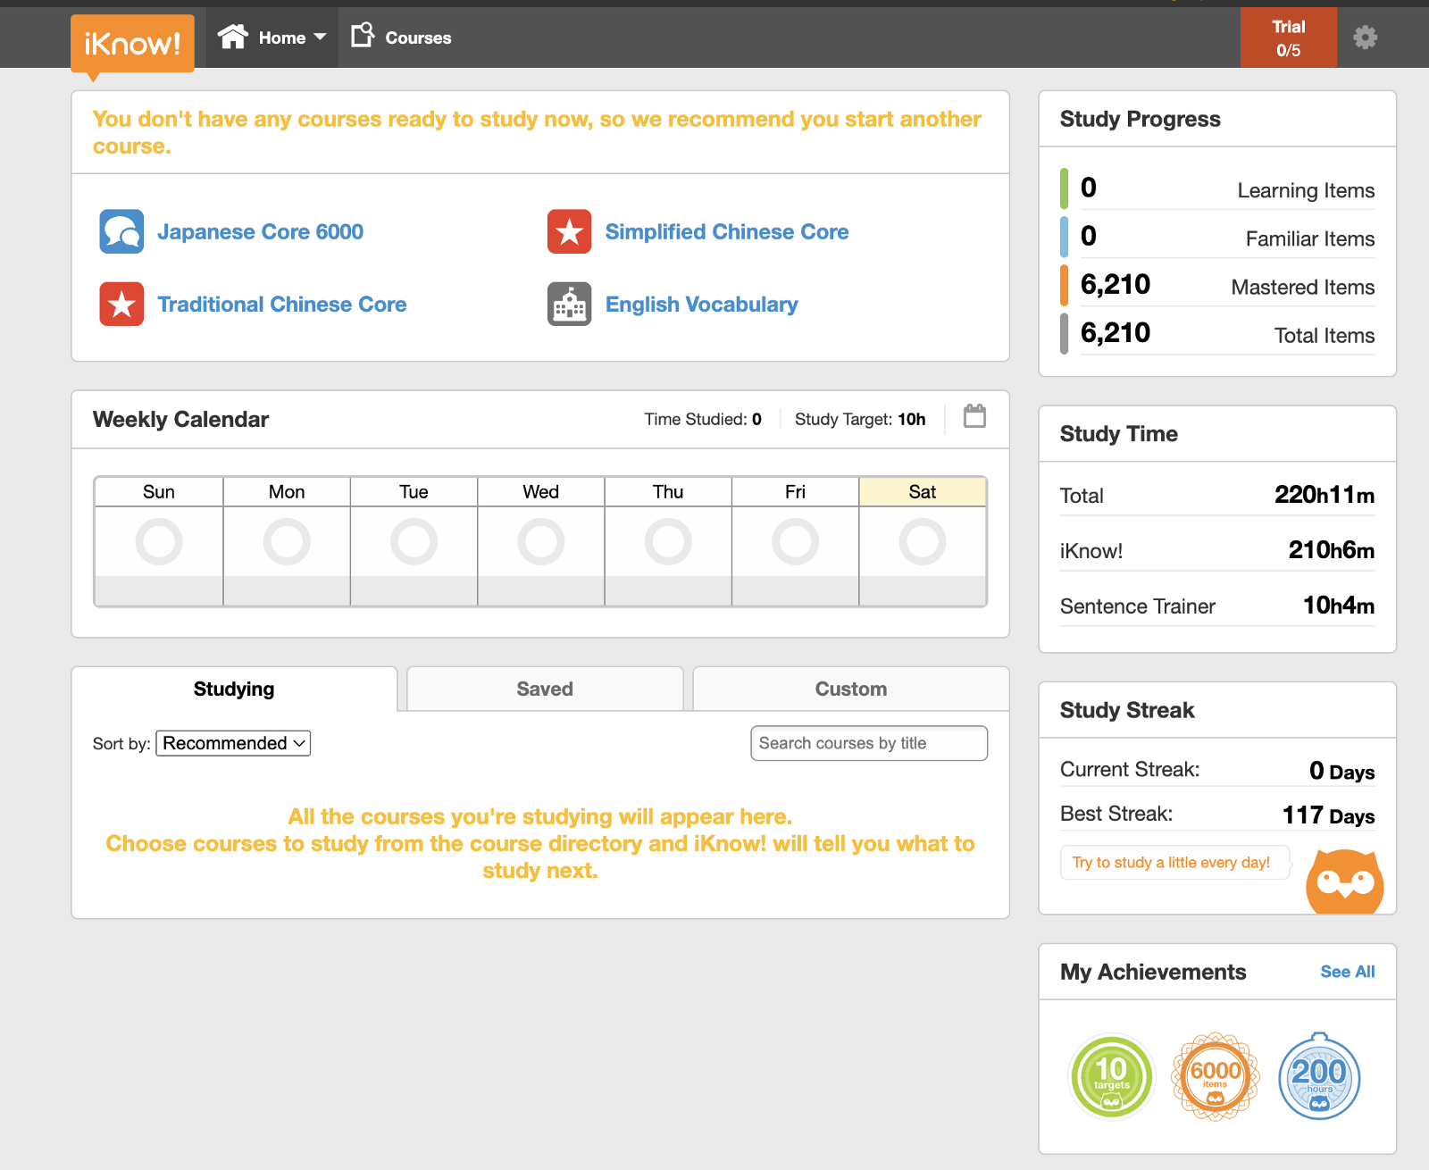Click the Simplified Chinese Core star icon
1429x1170 pixels.
569,231
